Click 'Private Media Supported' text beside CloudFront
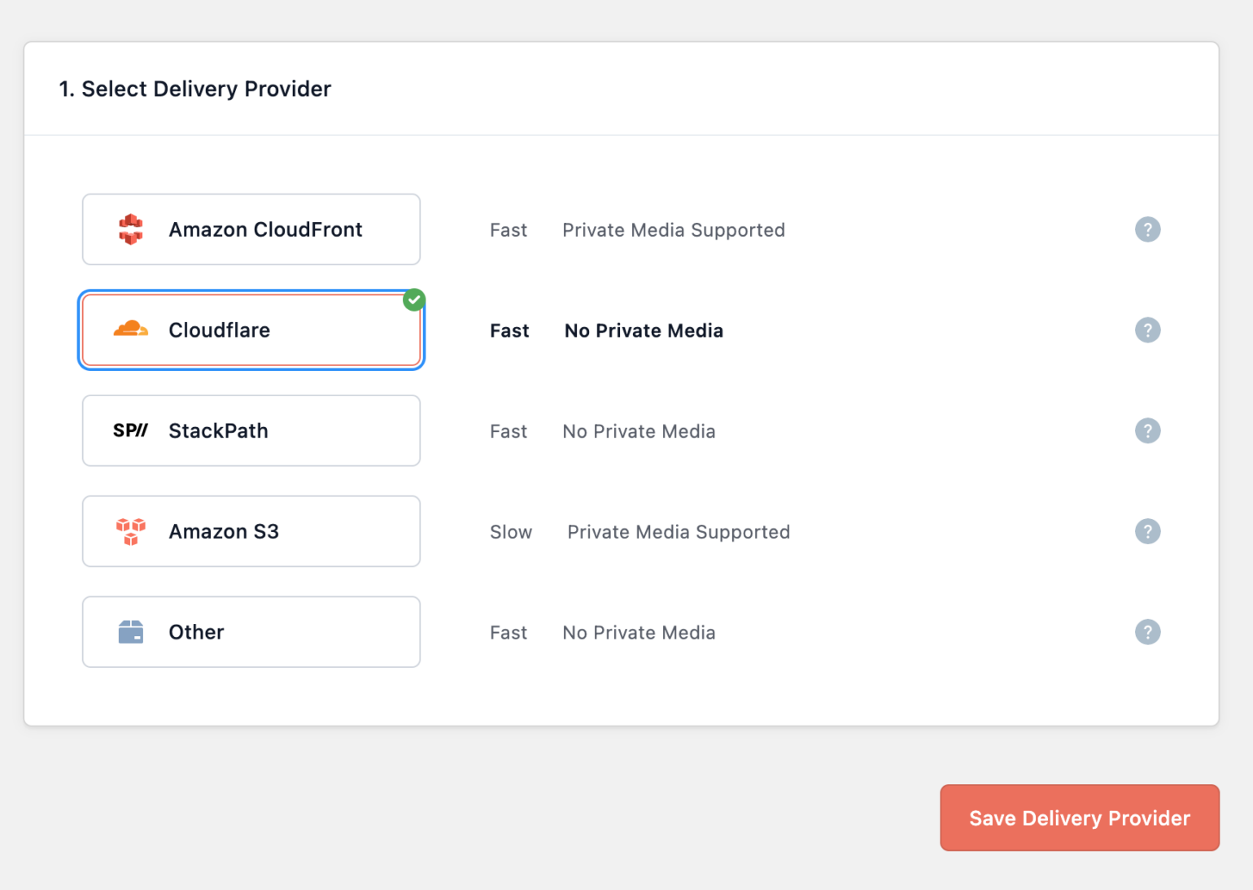This screenshot has width=1253, height=890. tap(674, 230)
